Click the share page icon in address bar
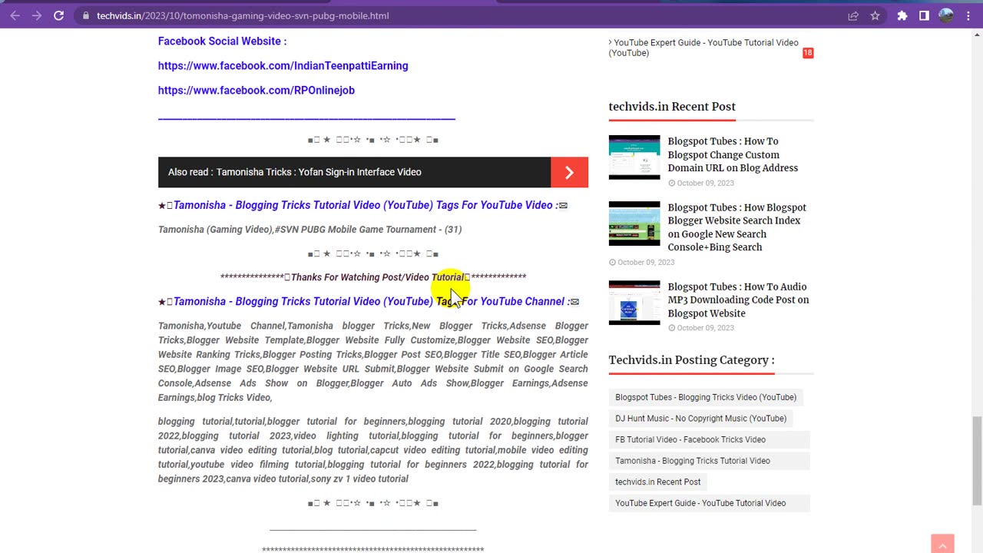The image size is (983, 553). click(853, 15)
